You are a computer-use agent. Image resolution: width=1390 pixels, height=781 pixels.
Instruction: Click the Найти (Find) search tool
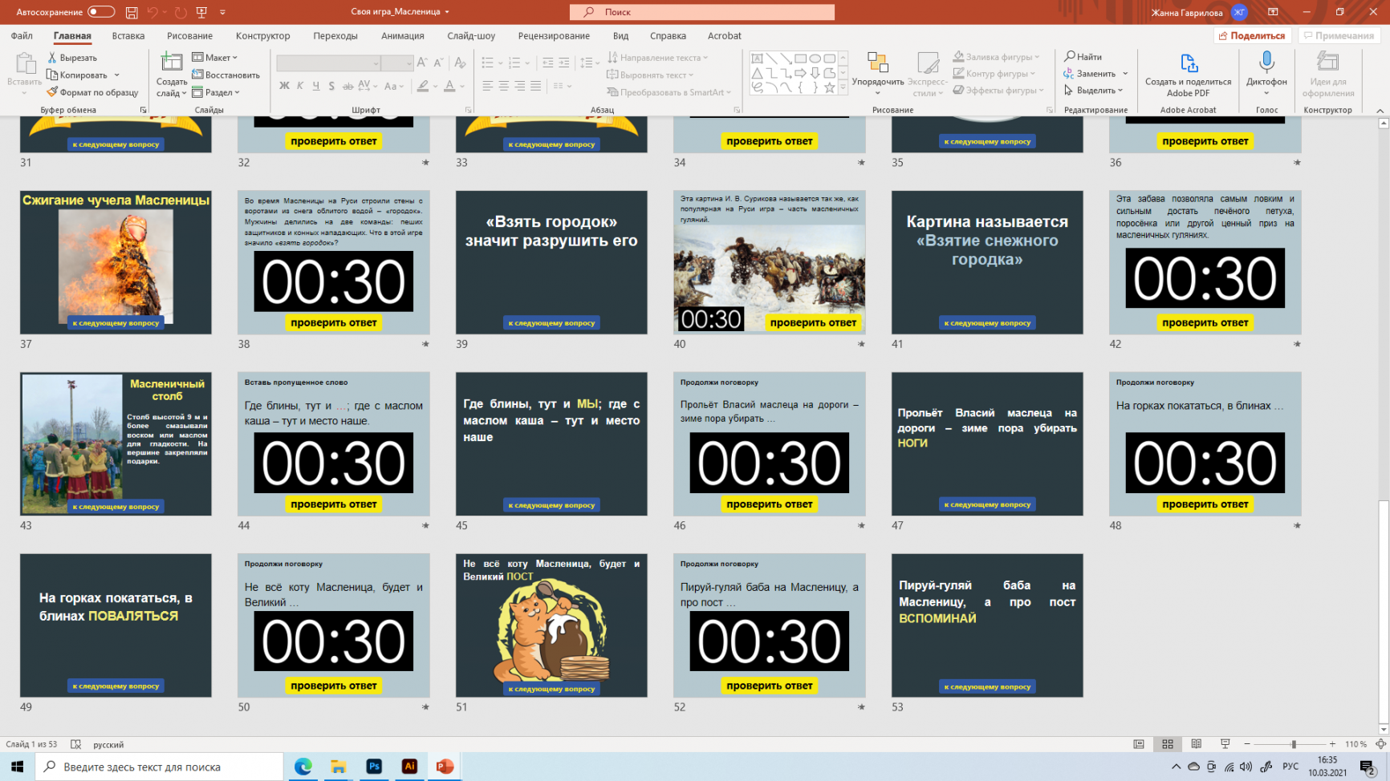[x=1083, y=57]
